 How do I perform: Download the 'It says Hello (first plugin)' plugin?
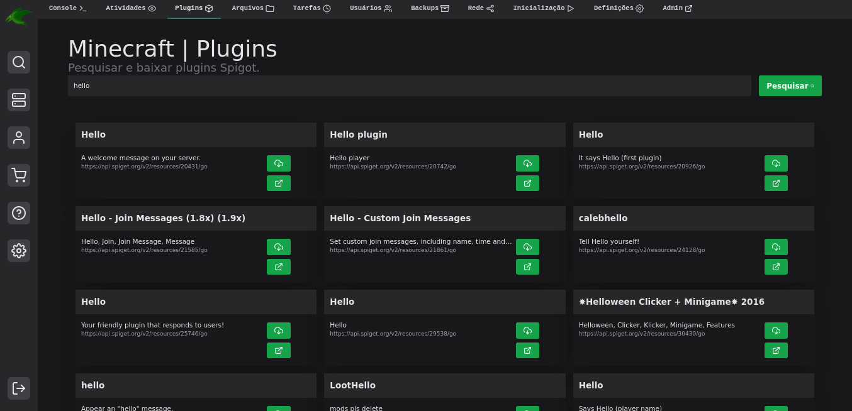click(x=776, y=163)
